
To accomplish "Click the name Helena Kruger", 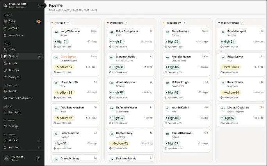I will [x=180, y=82].
